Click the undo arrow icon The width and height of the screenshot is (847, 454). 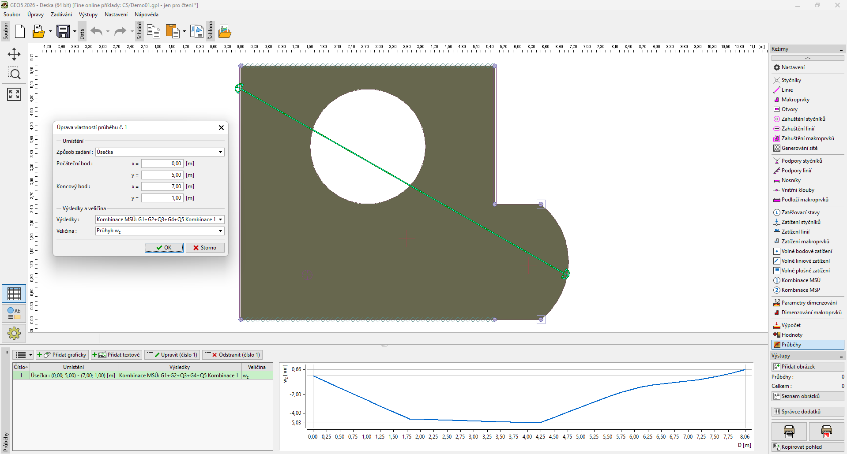coord(96,31)
